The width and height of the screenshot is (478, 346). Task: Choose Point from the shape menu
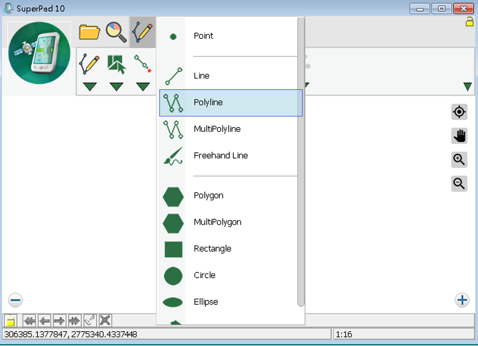pos(231,36)
